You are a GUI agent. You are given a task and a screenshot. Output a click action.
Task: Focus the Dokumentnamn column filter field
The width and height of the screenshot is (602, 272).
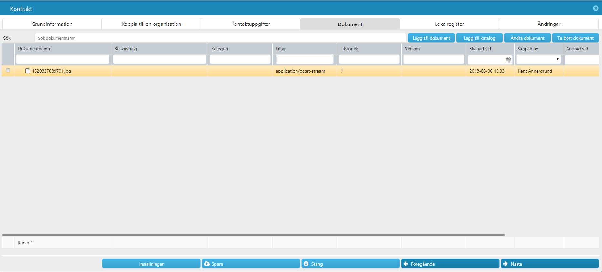(63, 59)
